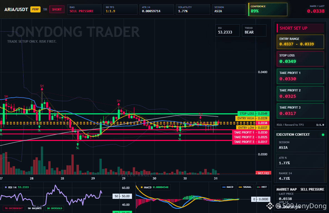Click the RSI 53.2333 chart info box
329x213 pixels.
228,30
